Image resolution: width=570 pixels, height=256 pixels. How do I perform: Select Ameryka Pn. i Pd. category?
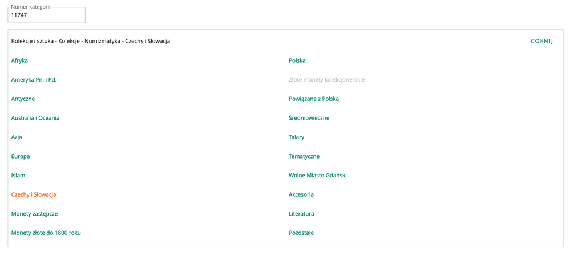click(34, 80)
